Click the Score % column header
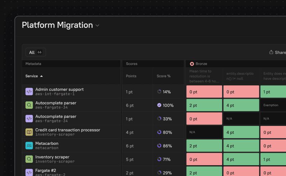The height and width of the screenshot is (176, 286). click(x=163, y=76)
